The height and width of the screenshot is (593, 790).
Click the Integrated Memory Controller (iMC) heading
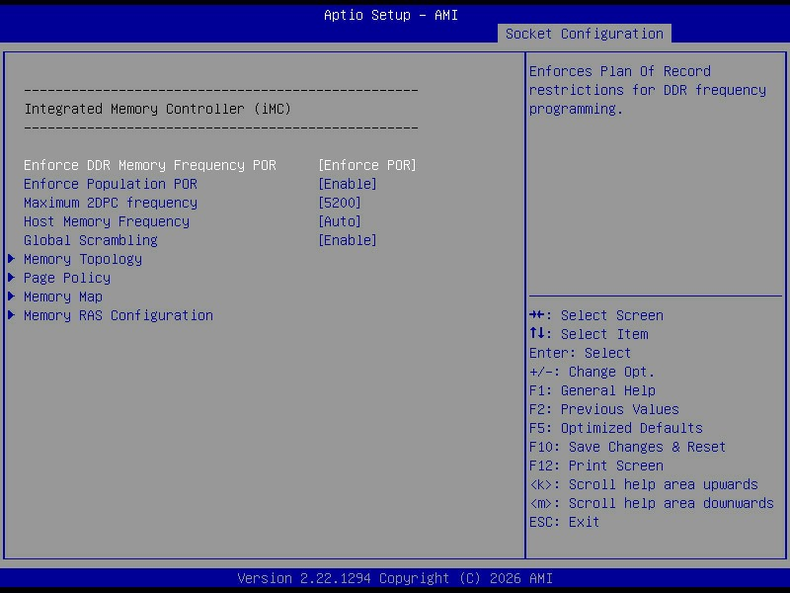pyautogui.click(x=158, y=109)
